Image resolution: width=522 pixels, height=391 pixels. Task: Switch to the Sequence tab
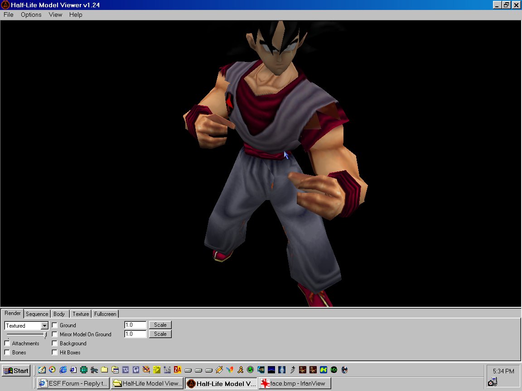37,314
